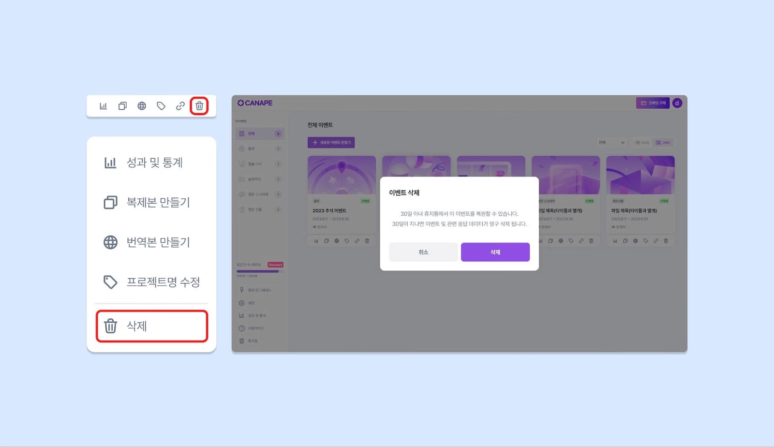Click the globe translation icon in the enlarged toolbar
The height and width of the screenshot is (447, 774).
click(142, 106)
